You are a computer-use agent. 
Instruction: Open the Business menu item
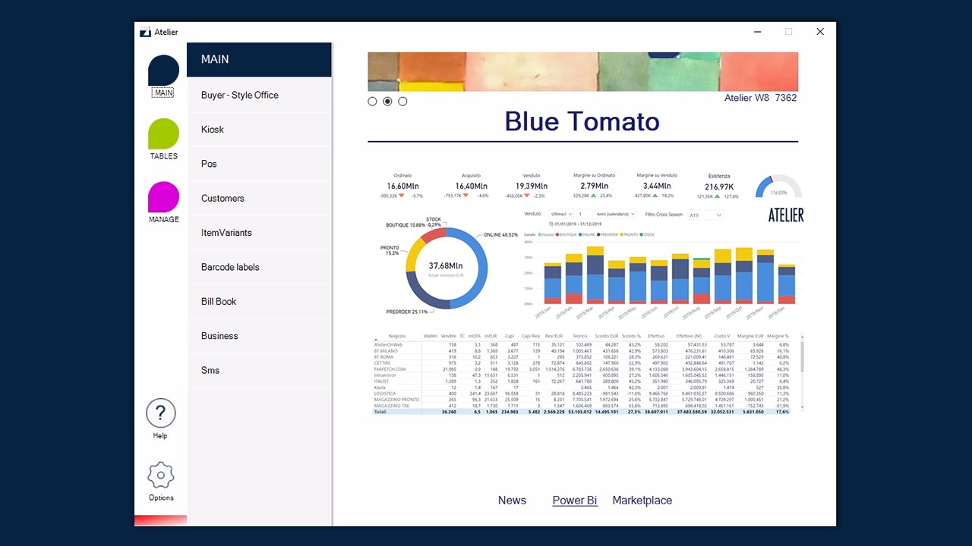[x=259, y=336]
